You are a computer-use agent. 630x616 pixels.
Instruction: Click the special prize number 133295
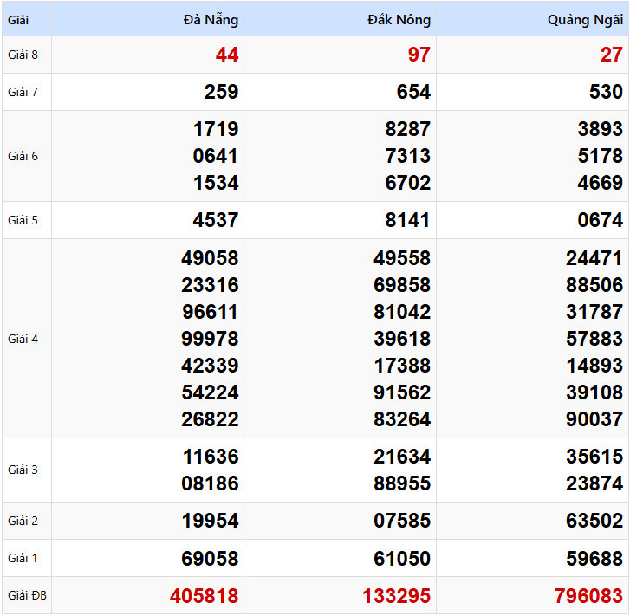[x=397, y=596]
